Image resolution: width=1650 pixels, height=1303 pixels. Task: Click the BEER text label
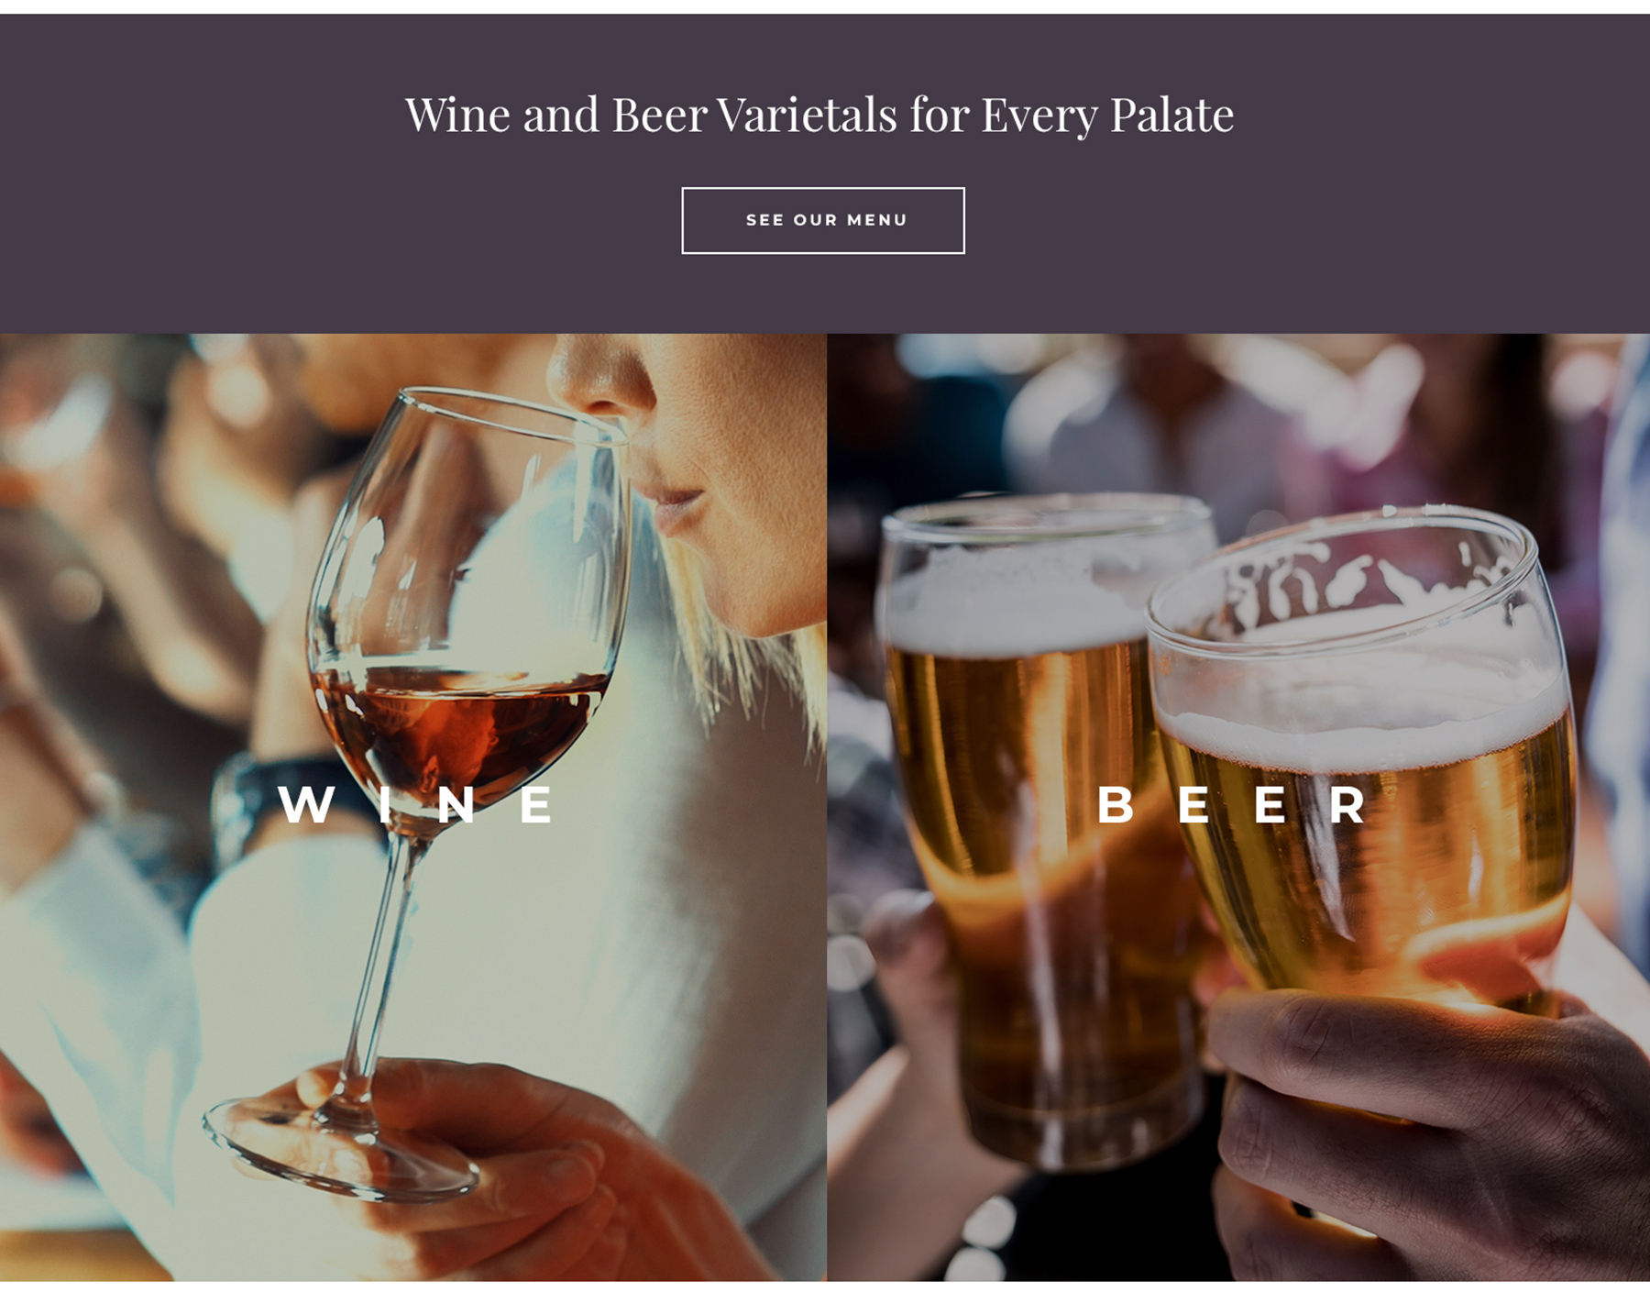pos(1233,805)
